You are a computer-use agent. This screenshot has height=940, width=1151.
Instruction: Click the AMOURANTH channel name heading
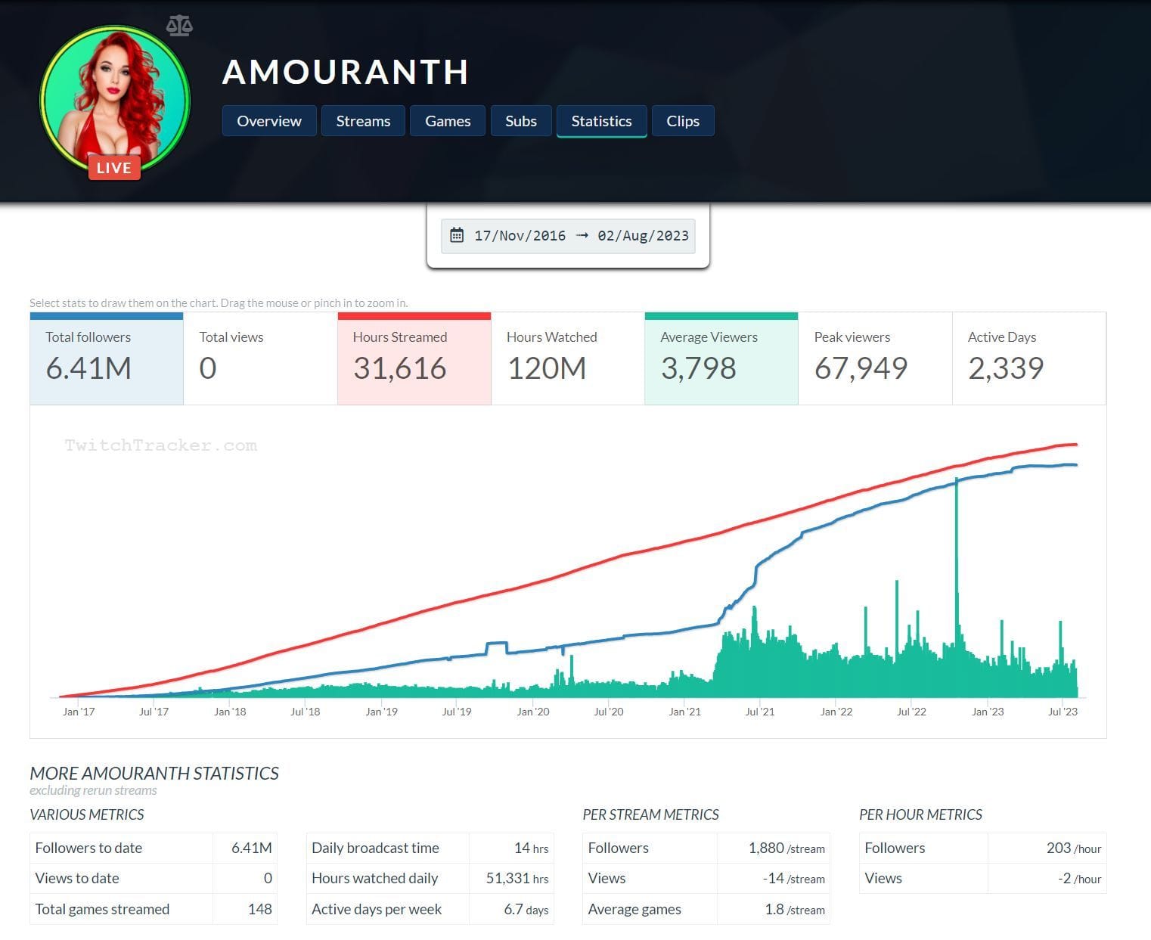(345, 72)
